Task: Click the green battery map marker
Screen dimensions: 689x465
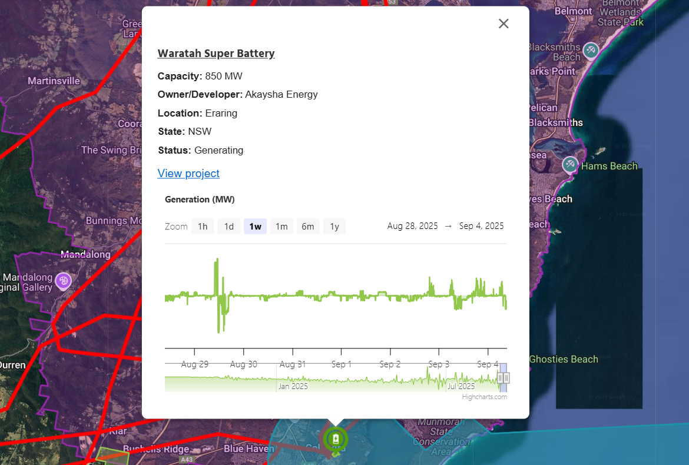Action: (335, 439)
